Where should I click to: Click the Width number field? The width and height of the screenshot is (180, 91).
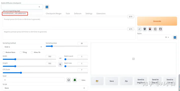[x=51, y=56]
